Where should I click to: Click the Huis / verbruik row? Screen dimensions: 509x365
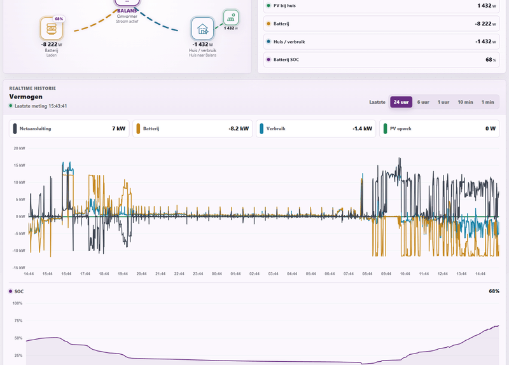pyautogui.click(x=381, y=41)
